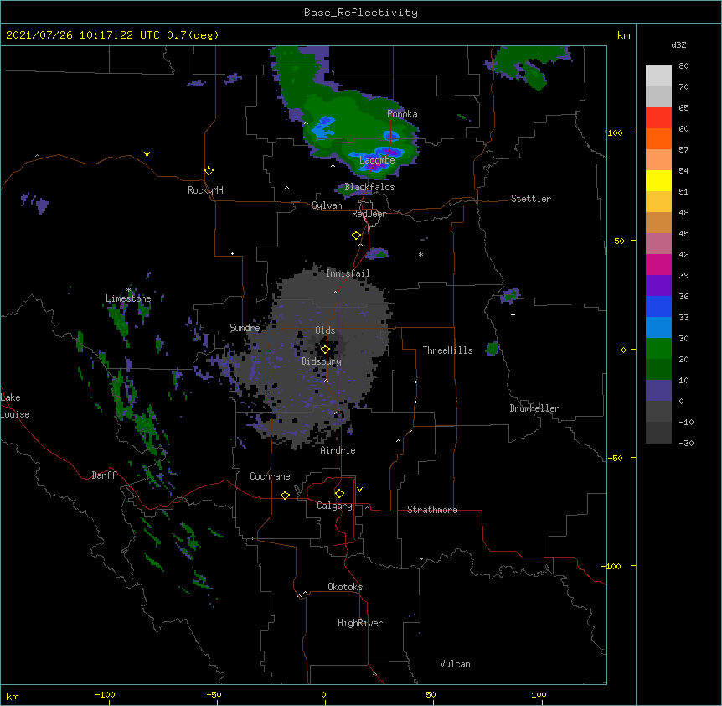This screenshot has width=722, height=706.
Task: Click the Ponoka city label
Action: pos(402,114)
